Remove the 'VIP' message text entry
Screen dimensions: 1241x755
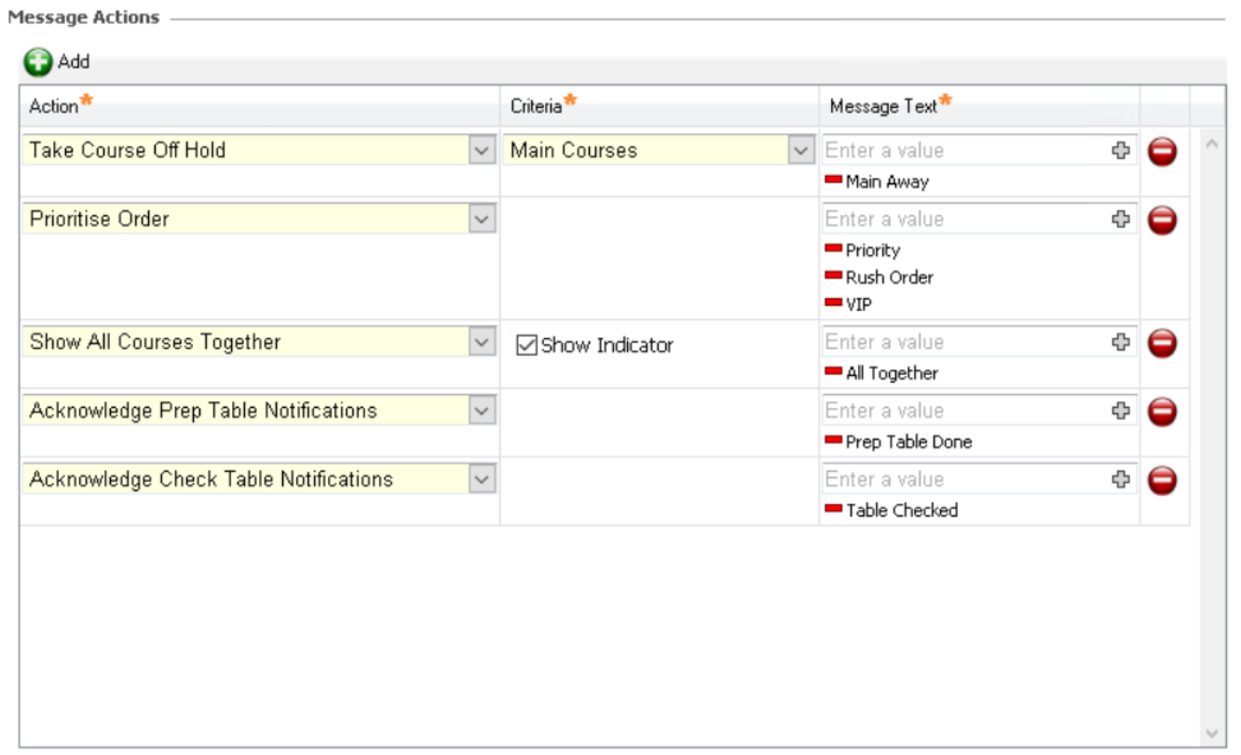point(833,303)
